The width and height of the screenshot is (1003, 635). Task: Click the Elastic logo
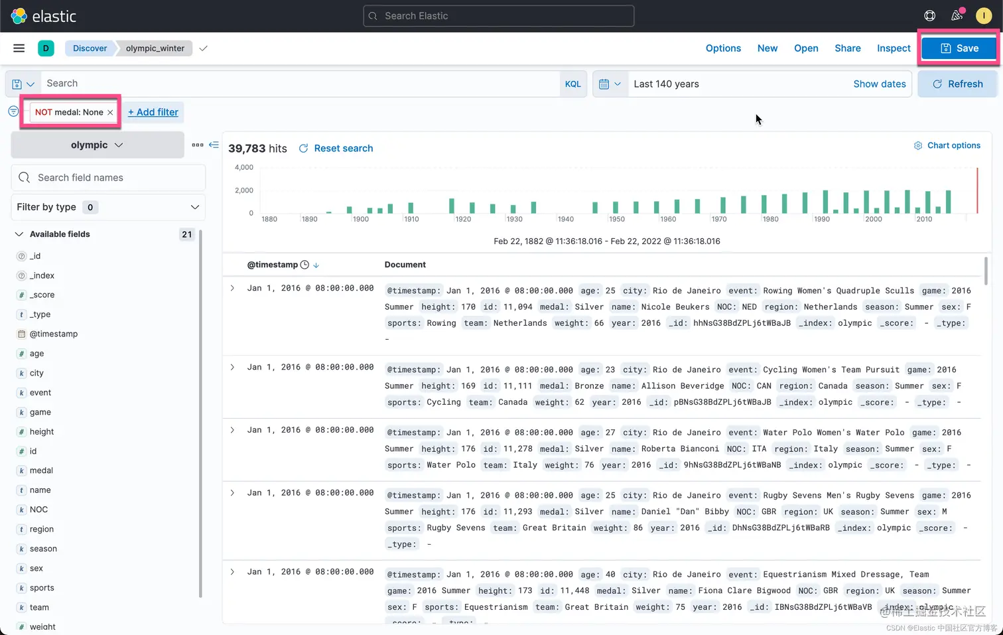[44, 16]
